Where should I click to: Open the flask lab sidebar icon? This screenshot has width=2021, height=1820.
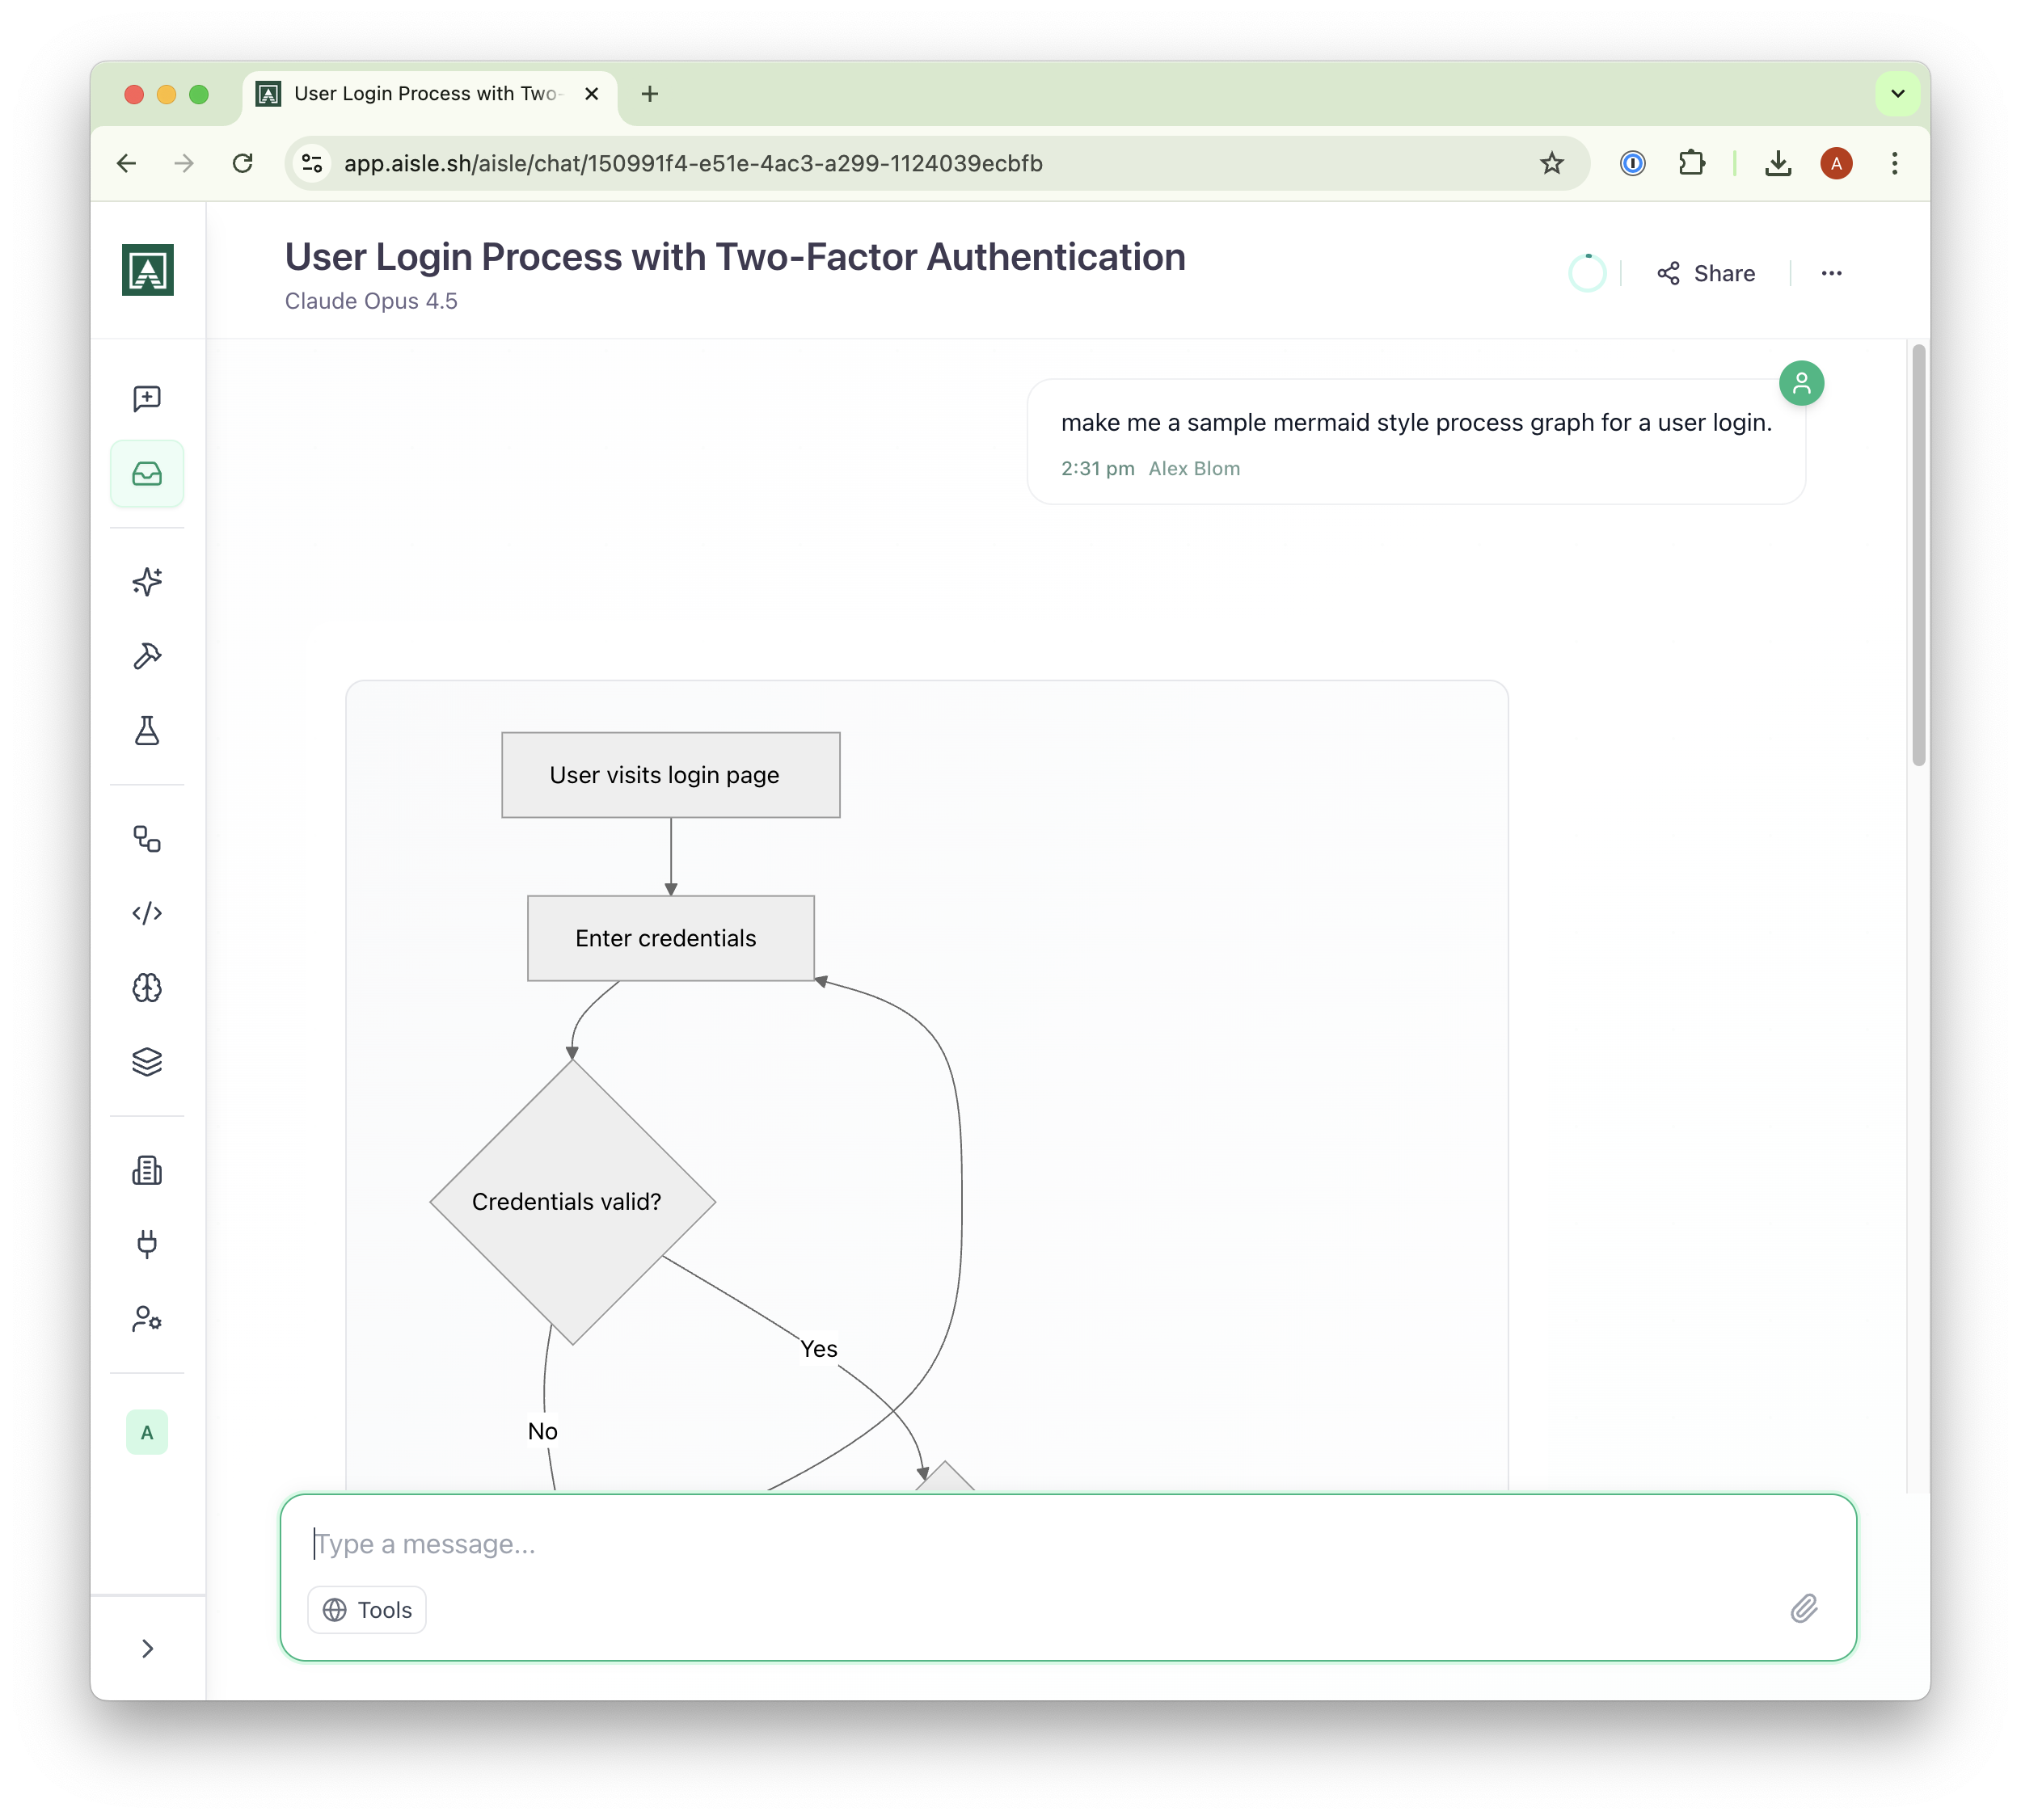click(x=147, y=731)
